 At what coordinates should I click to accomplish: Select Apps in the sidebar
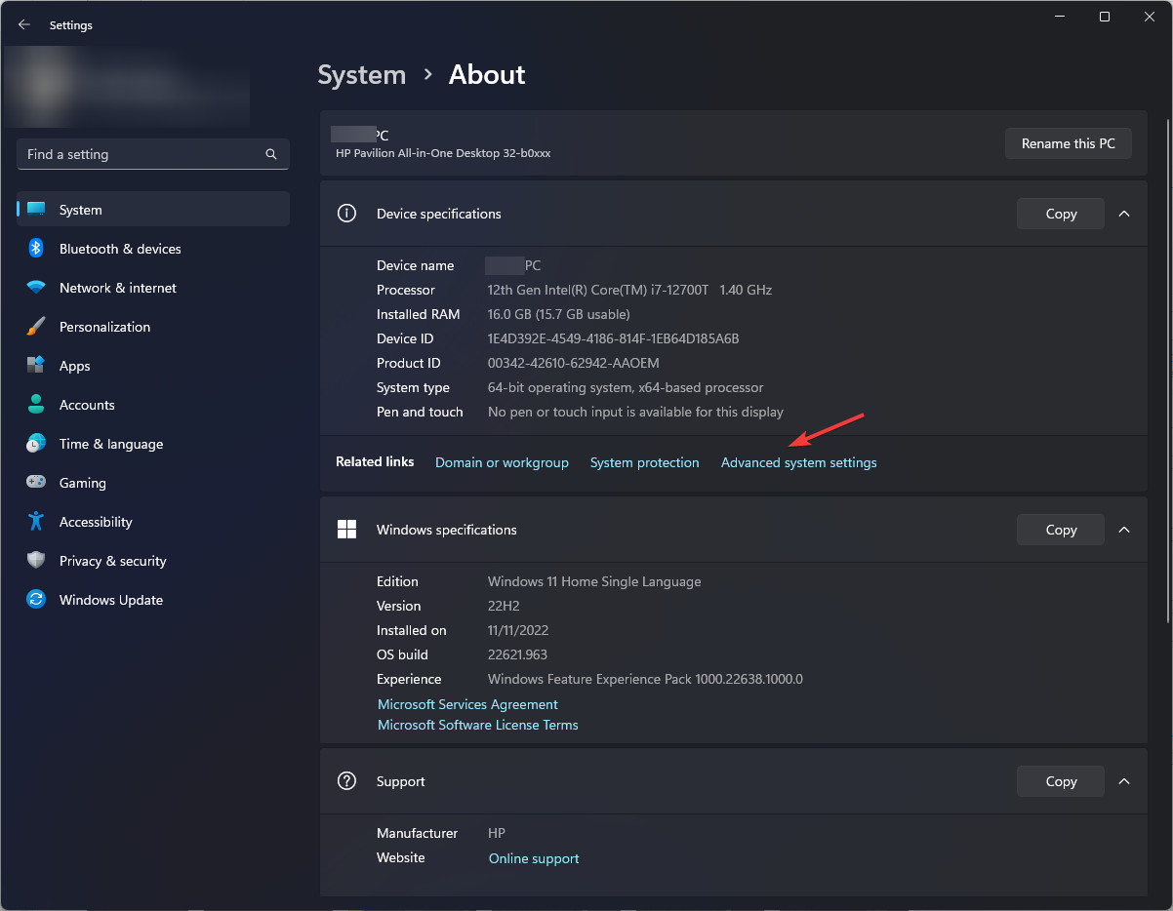click(x=153, y=366)
